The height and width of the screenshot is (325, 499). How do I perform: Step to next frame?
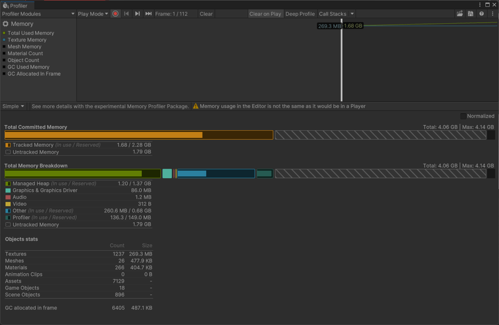click(x=137, y=14)
